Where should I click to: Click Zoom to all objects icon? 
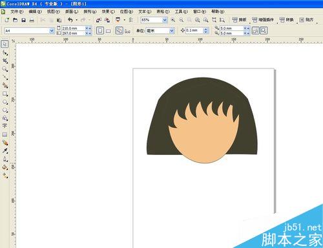click(198, 20)
